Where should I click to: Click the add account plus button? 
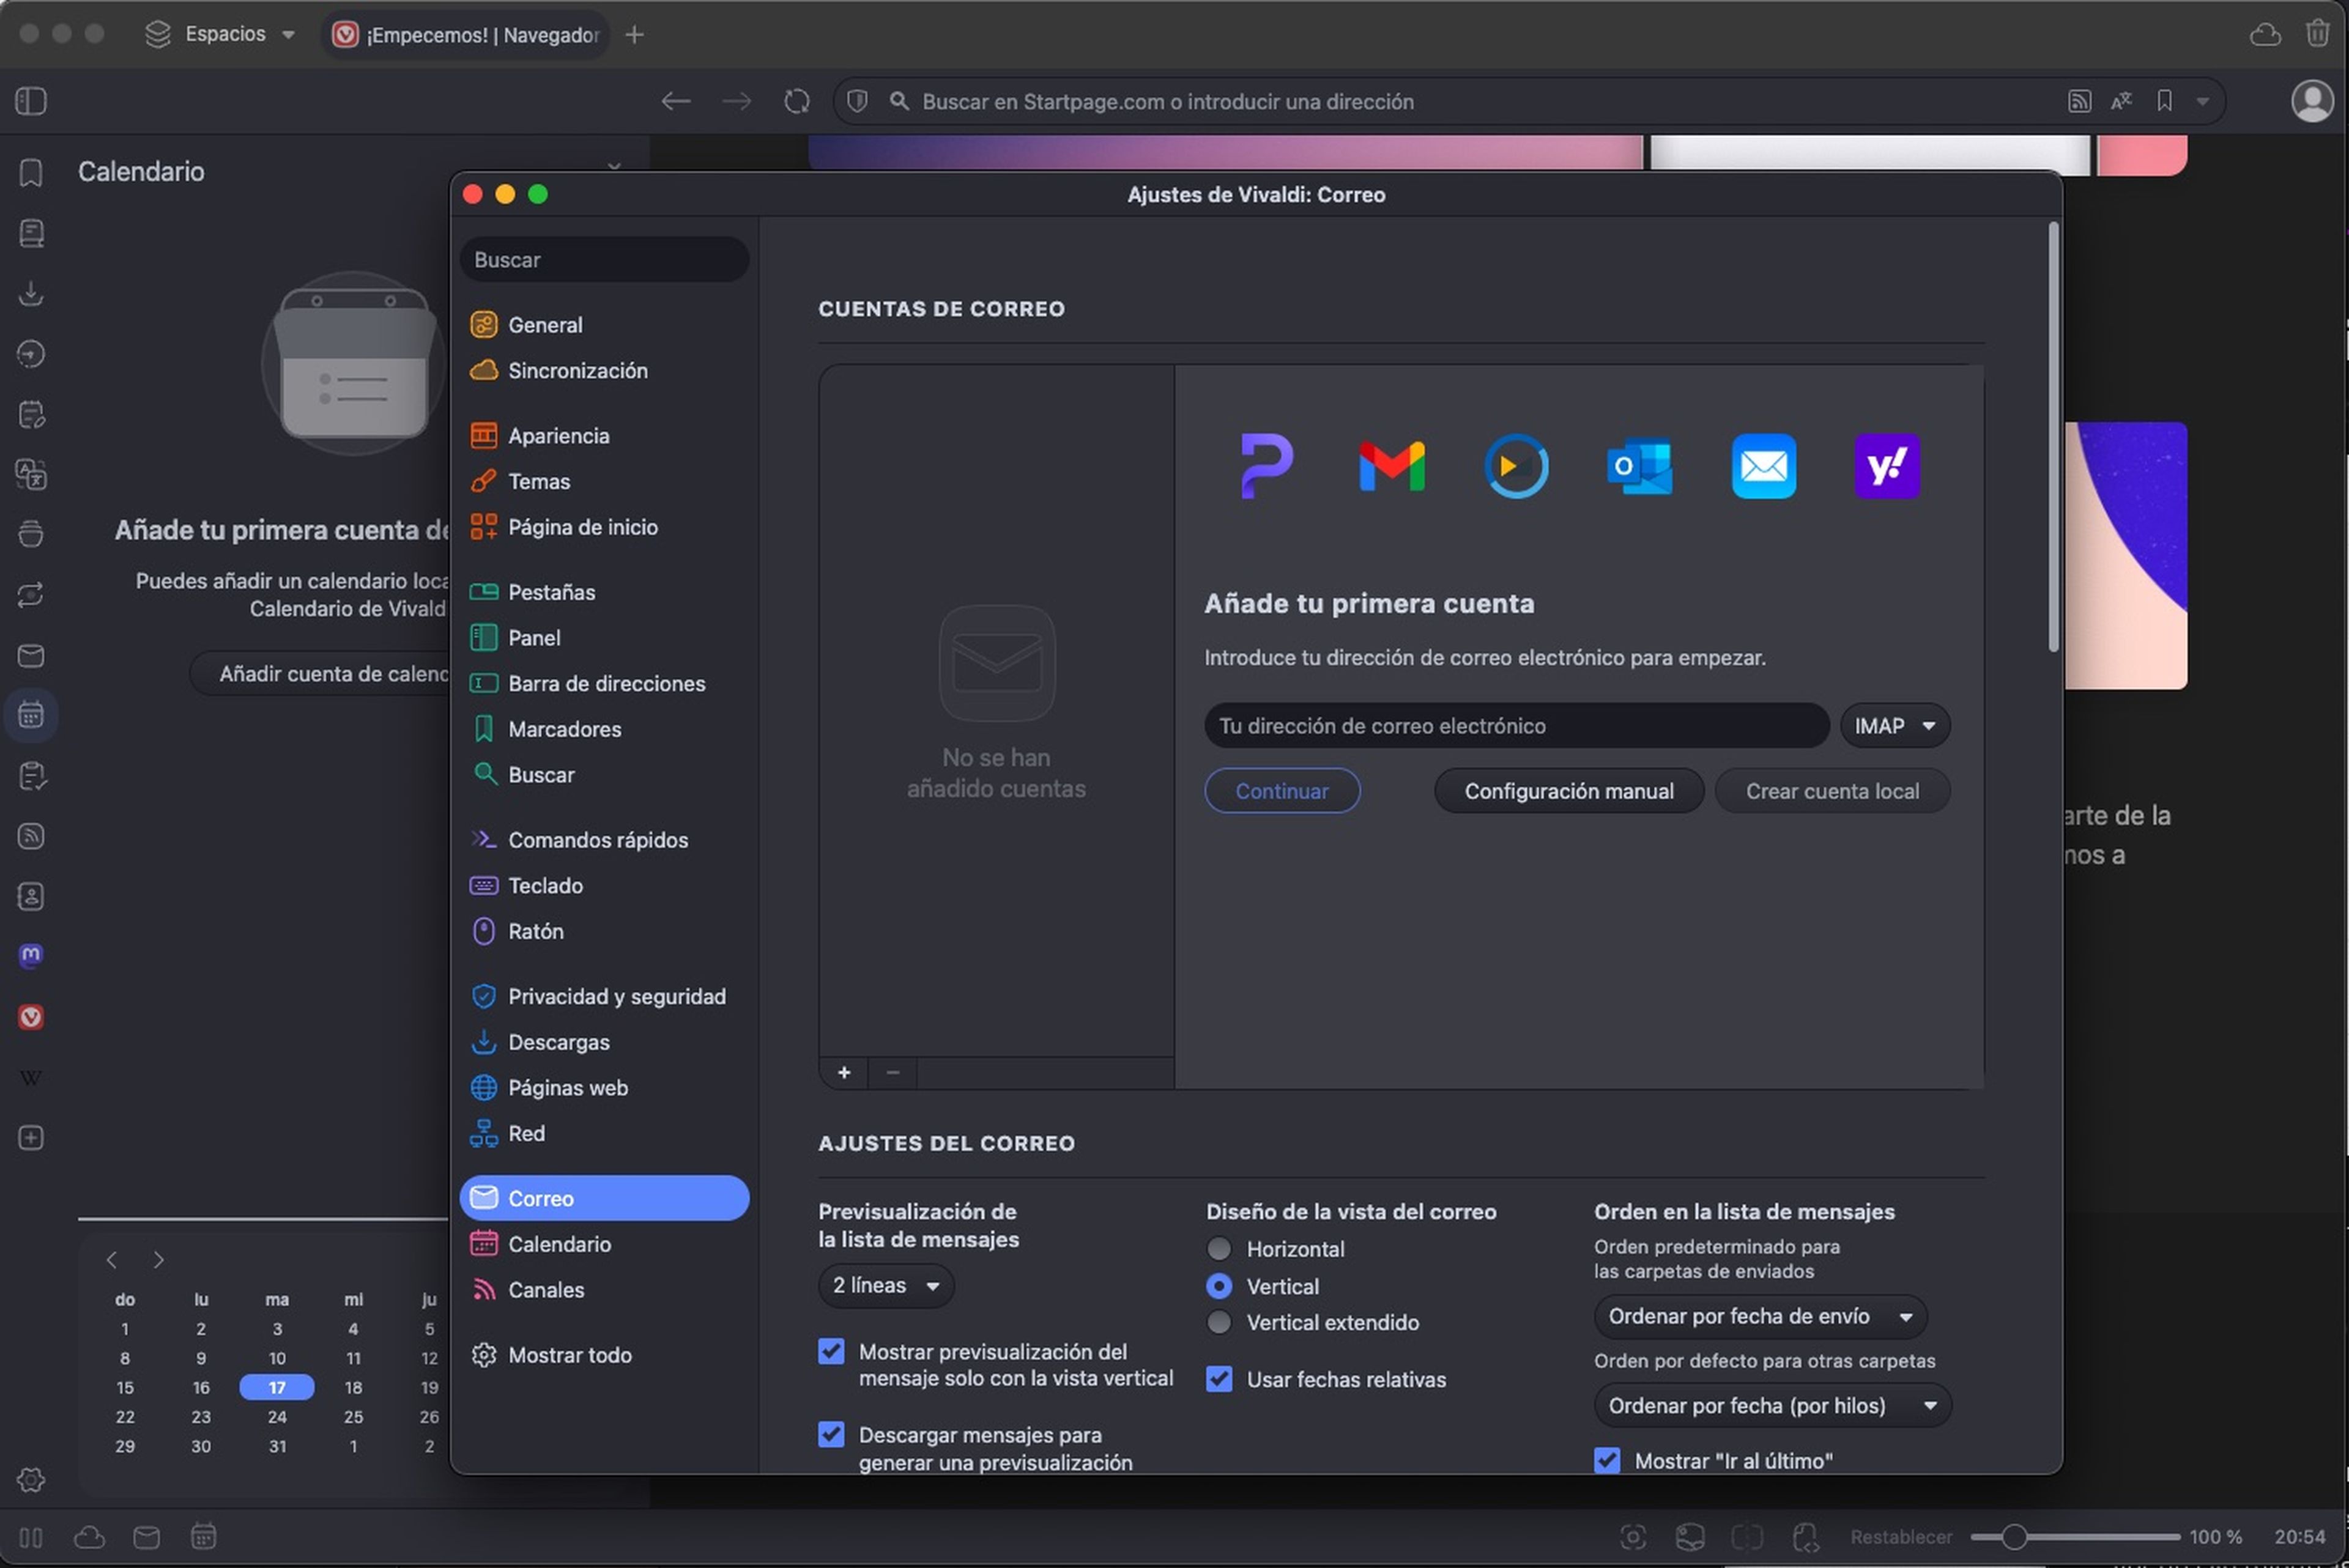tap(844, 1072)
